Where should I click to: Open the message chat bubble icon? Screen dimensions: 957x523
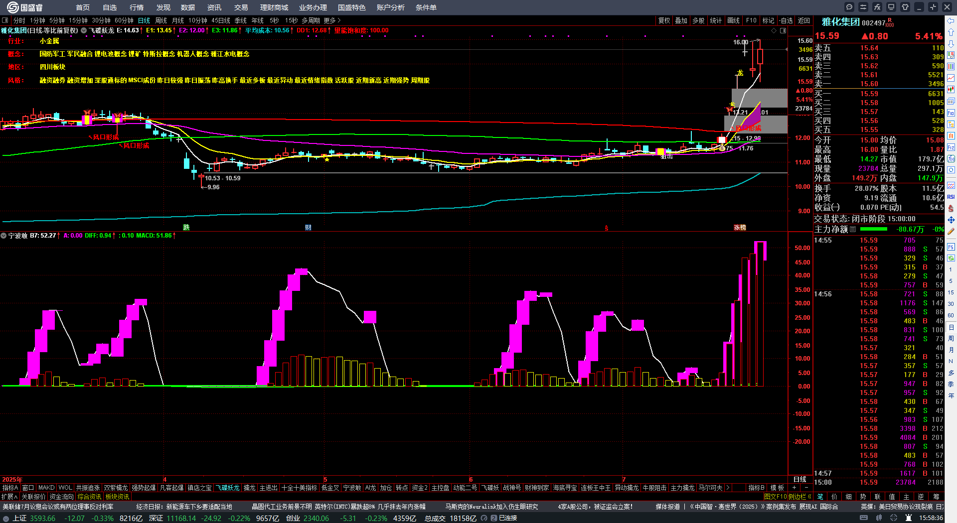[849, 7]
